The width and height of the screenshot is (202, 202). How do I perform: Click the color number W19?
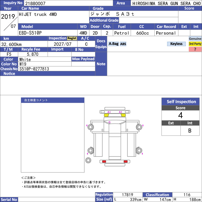click(23, 64)
